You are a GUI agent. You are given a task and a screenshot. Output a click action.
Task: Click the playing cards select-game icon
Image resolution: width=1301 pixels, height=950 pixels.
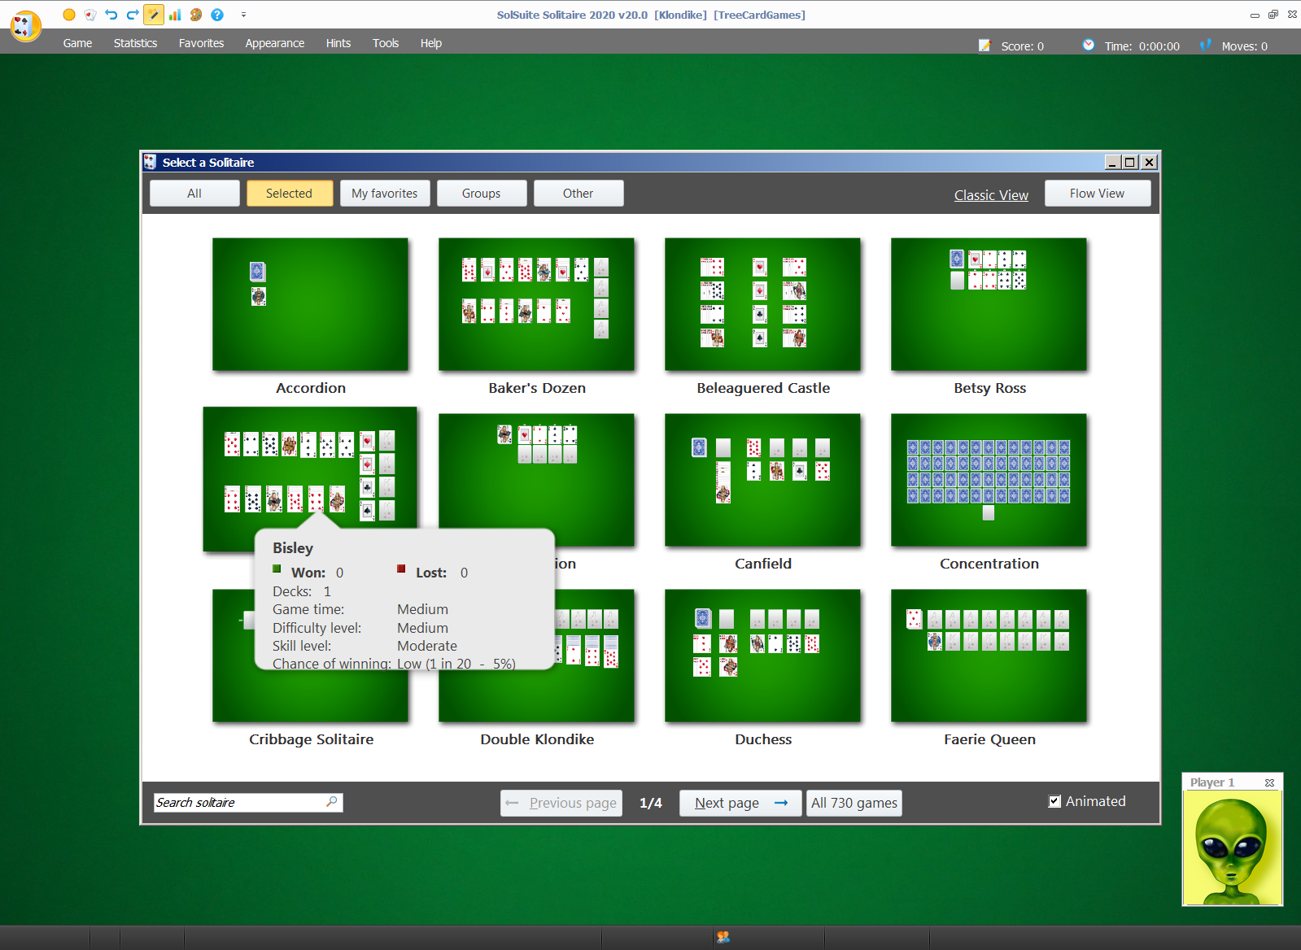(90, 15)
